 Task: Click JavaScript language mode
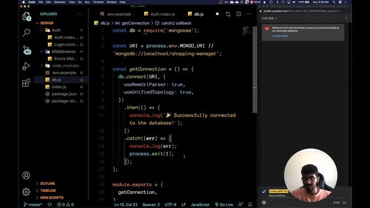coord(200,205)
